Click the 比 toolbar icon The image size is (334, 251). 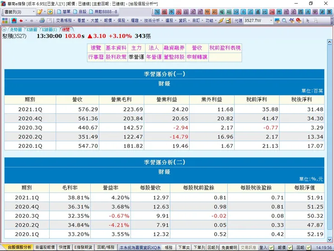[x=265, y=12]
